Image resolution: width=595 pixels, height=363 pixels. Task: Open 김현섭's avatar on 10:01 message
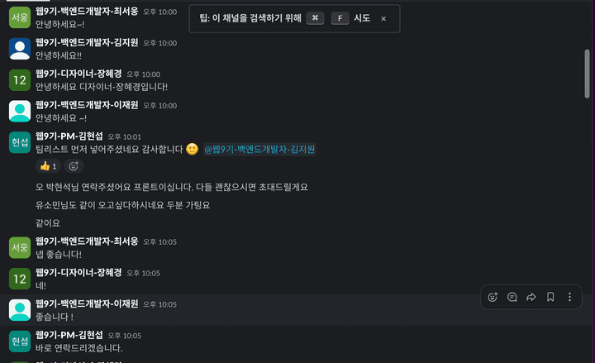[20, 142]
